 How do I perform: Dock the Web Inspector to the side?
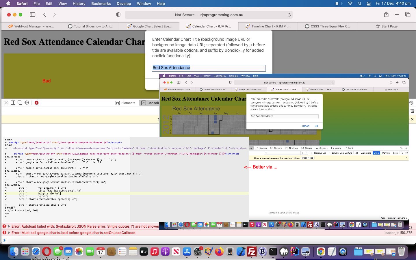tap(13, 103)
